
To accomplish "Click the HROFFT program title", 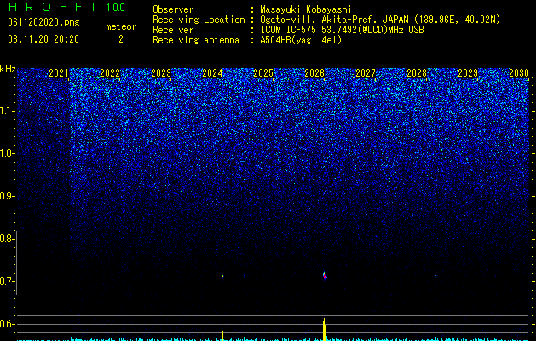I will click(53, 7).
